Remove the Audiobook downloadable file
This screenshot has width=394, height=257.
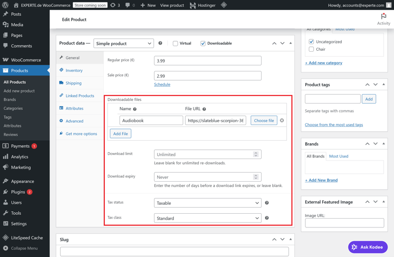point(282,121)
